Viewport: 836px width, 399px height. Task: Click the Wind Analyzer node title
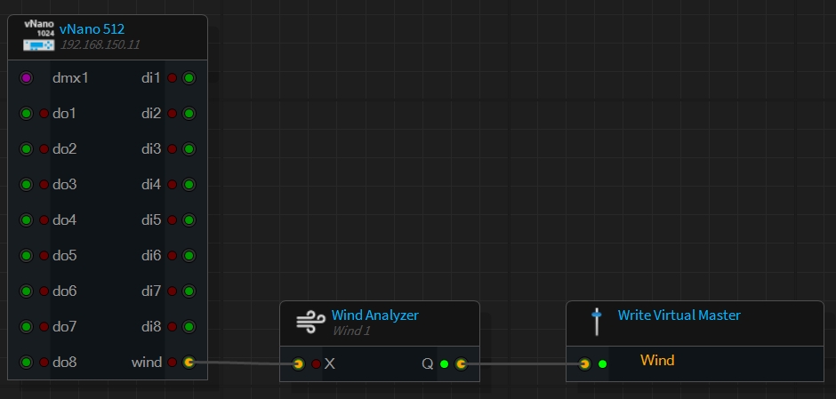point(374,315)
